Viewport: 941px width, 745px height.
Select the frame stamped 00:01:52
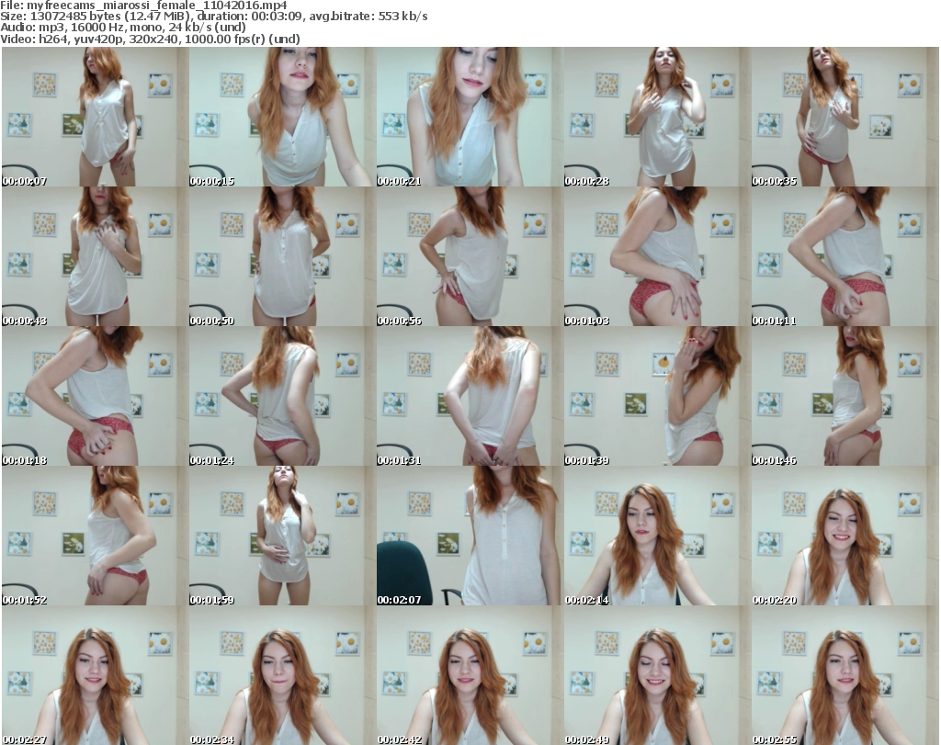[x=95, y=536]
